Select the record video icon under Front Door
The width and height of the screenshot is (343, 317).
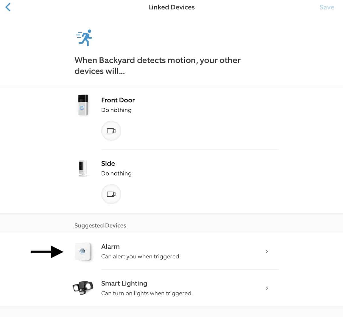(x=111, y=131)
